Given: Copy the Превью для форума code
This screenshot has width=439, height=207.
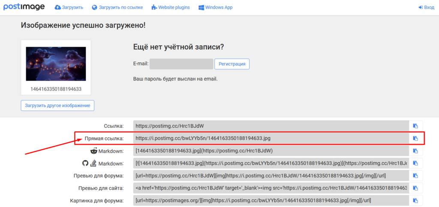Looking at the screenshot, I should [x=415, y=176].
